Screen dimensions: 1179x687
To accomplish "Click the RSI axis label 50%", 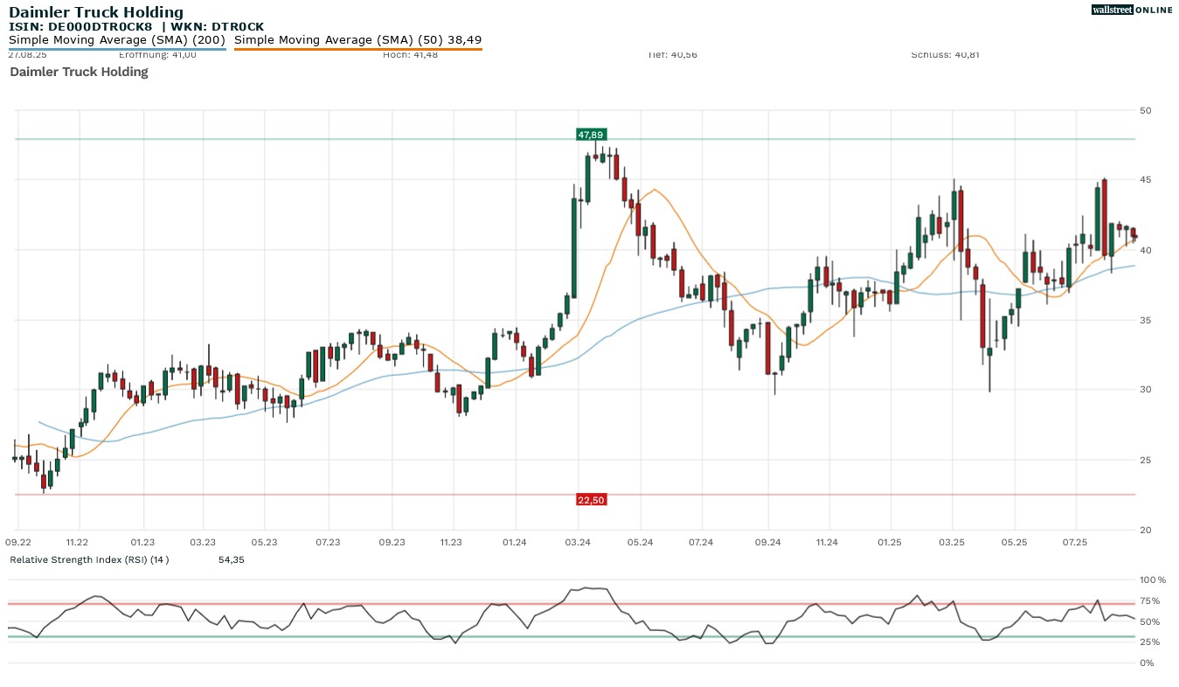I will (x=1150, y=622).
